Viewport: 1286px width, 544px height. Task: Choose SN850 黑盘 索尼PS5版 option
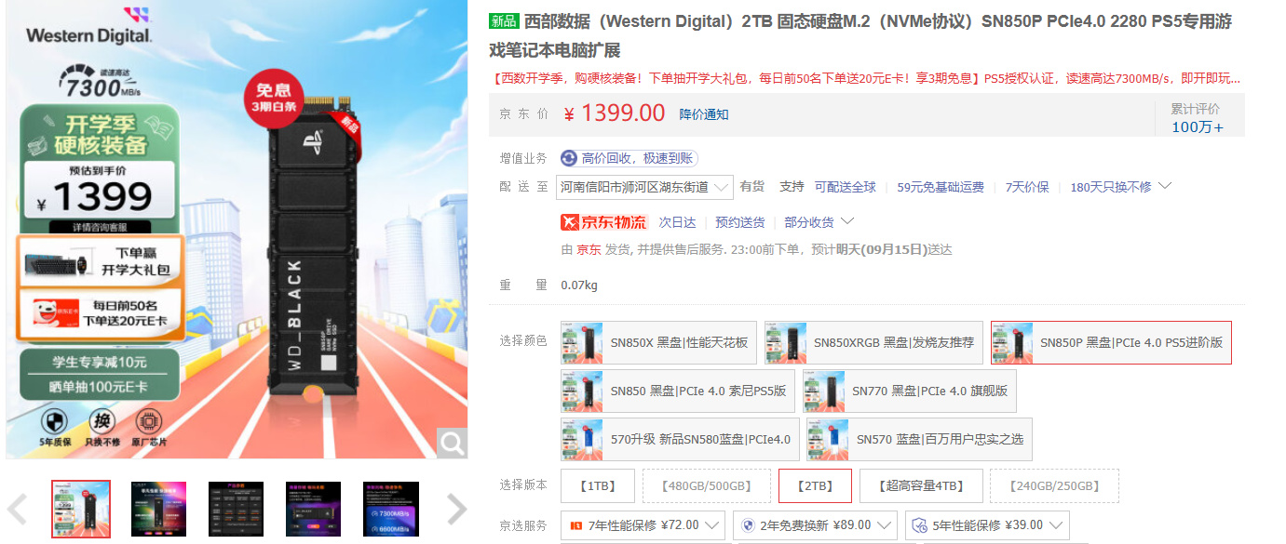point(679,391)
